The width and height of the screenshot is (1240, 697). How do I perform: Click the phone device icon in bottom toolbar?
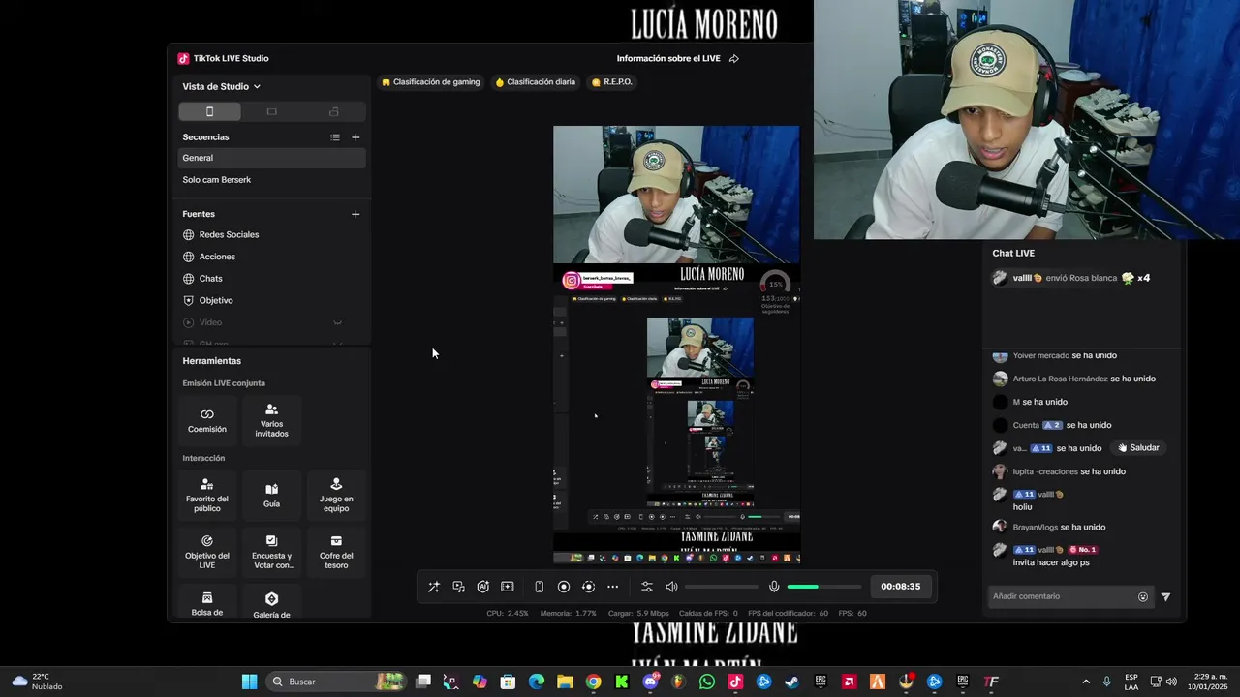click(540, 587)
